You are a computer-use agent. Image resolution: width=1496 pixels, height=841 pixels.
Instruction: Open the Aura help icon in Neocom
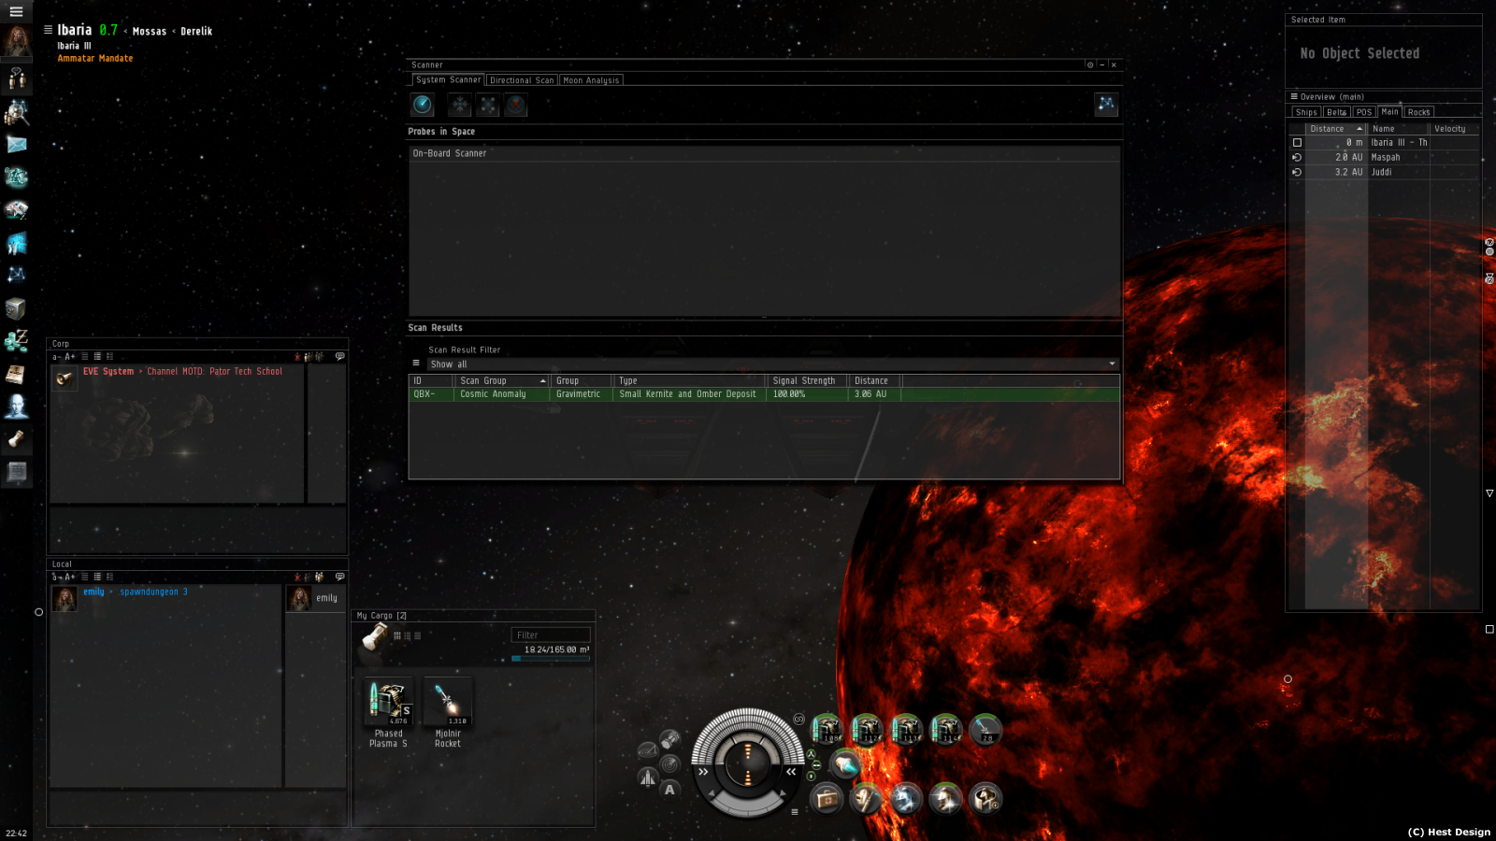[x=16, y=406]
